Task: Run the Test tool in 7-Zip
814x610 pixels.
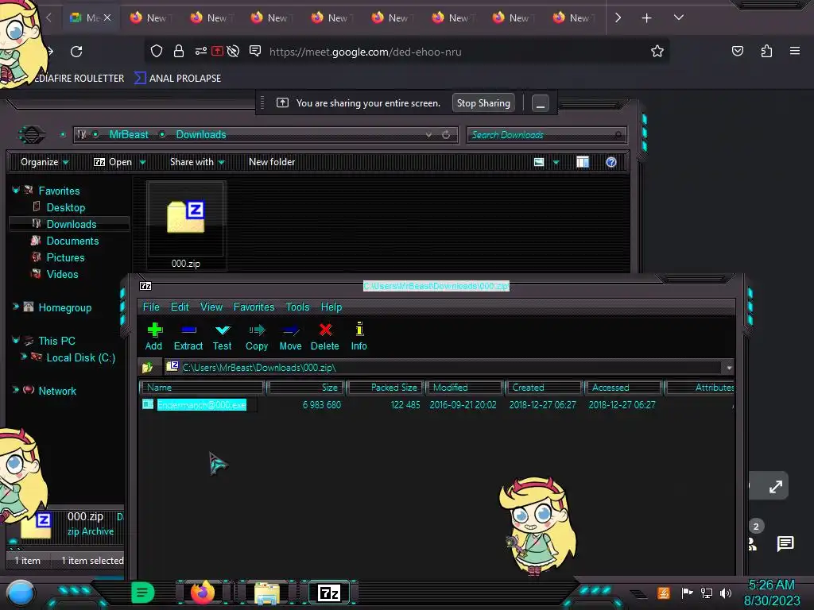Action: (x=223, y=337)
